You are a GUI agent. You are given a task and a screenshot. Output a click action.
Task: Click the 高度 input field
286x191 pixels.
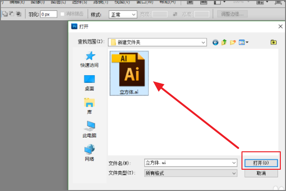(202, 14)
